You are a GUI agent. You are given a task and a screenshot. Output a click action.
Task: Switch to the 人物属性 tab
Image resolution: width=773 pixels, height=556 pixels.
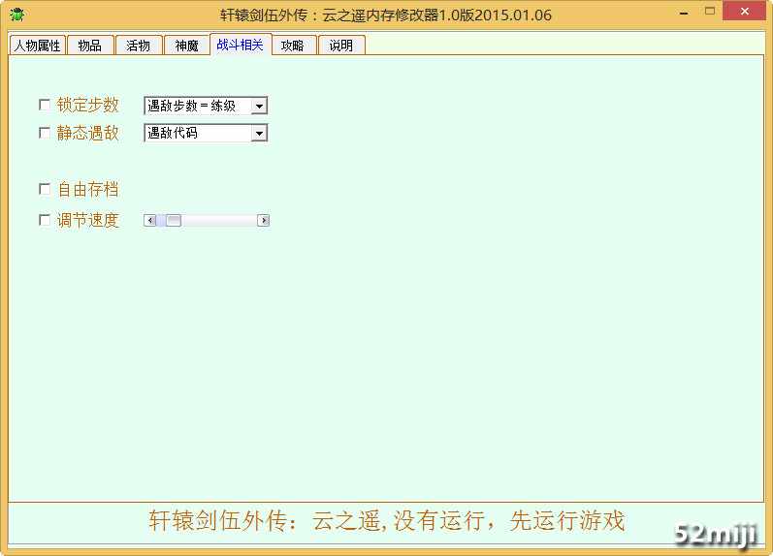tap(37, 46)
